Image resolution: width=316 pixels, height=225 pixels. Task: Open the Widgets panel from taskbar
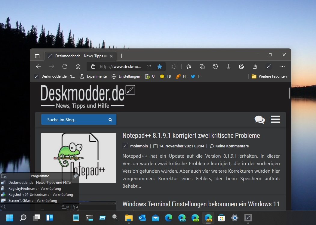tap(50, 218)
